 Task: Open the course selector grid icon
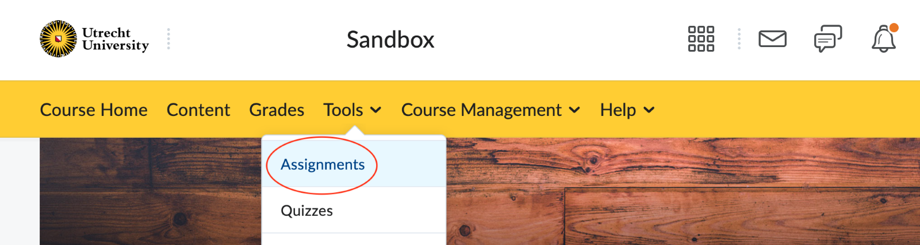tap(701, 39)
